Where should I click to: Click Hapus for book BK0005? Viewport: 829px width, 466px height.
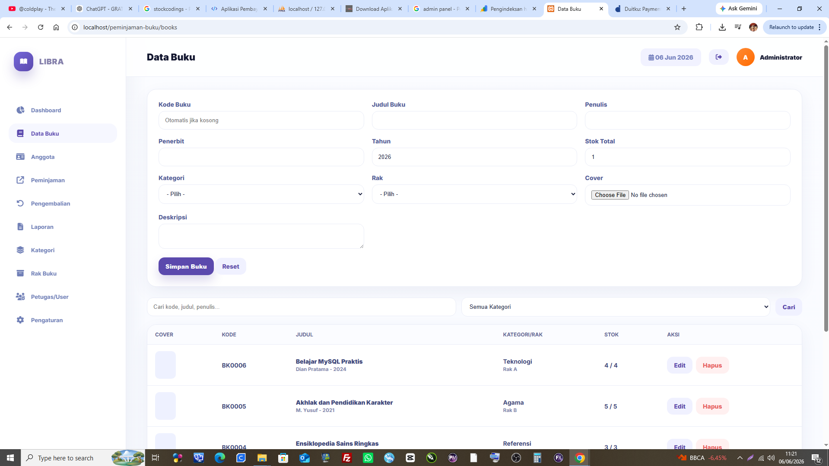tap(712, 406)
